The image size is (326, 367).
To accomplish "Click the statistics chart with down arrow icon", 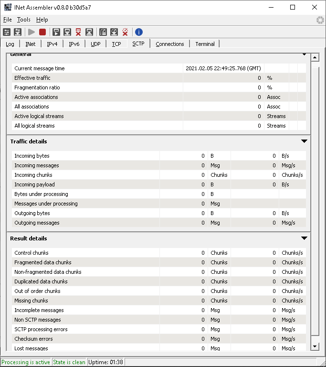I will (114, 32).
